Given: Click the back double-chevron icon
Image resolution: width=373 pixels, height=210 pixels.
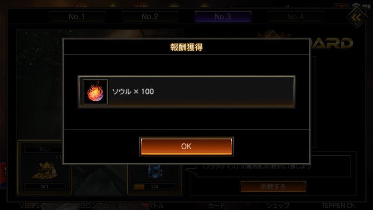Looking at the screenshot, I should 356,17.
